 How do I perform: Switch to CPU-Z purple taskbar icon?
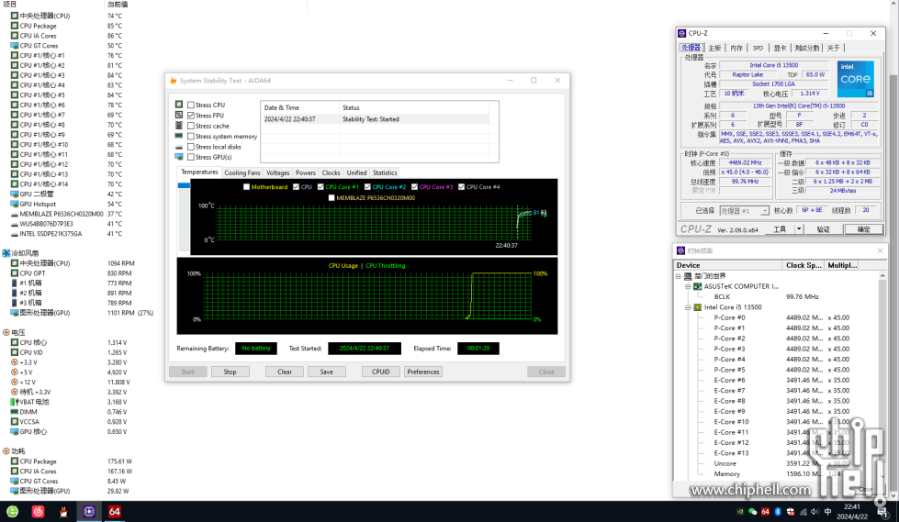89,512
